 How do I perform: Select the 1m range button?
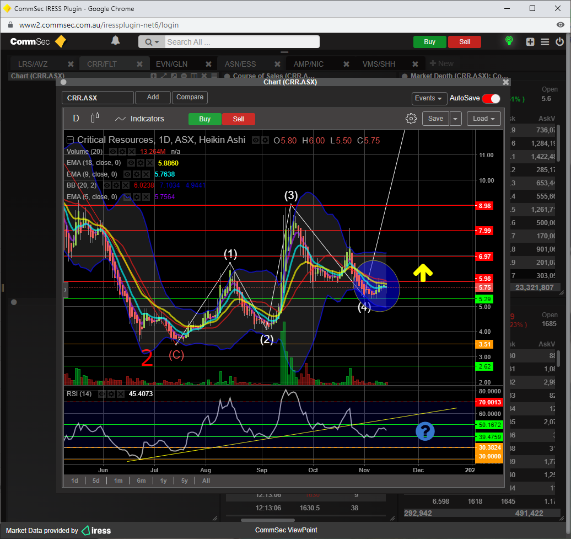118,481
